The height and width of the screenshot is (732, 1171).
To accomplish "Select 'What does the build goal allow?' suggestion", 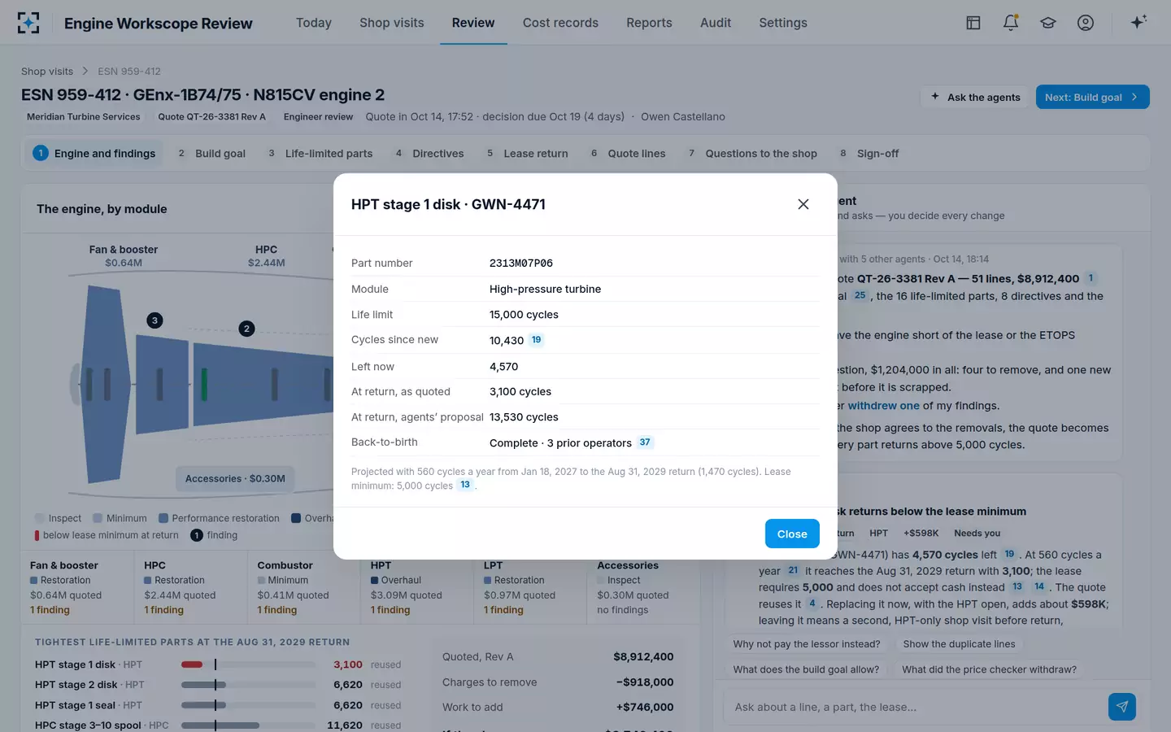I will point(806,669).
